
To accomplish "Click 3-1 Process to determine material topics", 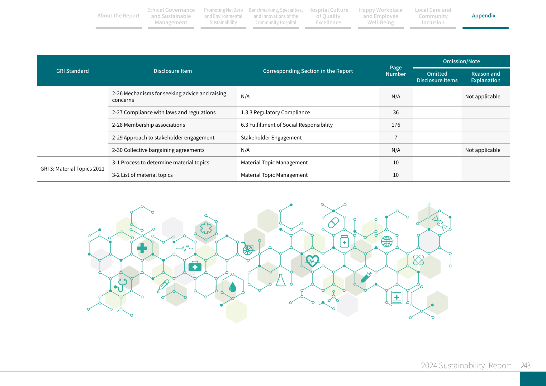I will [x=161, y=162].
